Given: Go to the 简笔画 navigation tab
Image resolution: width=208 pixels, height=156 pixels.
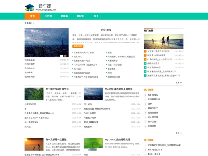Looking at the screenshot, I should tap(64, 16).
